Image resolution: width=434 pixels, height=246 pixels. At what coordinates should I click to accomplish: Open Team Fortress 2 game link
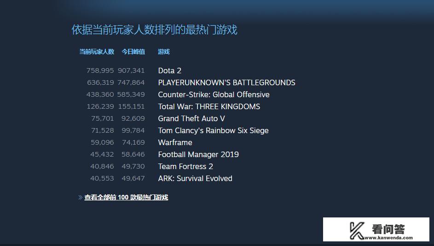(x=185, y=166)
